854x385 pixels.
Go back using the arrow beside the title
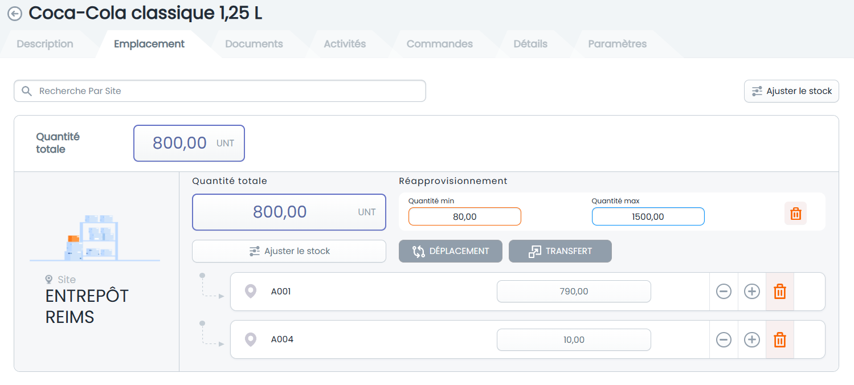click(15, 14)
